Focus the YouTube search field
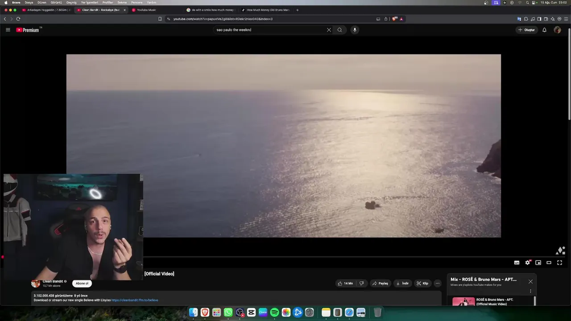The image size is (571, 321). (270, 30)
